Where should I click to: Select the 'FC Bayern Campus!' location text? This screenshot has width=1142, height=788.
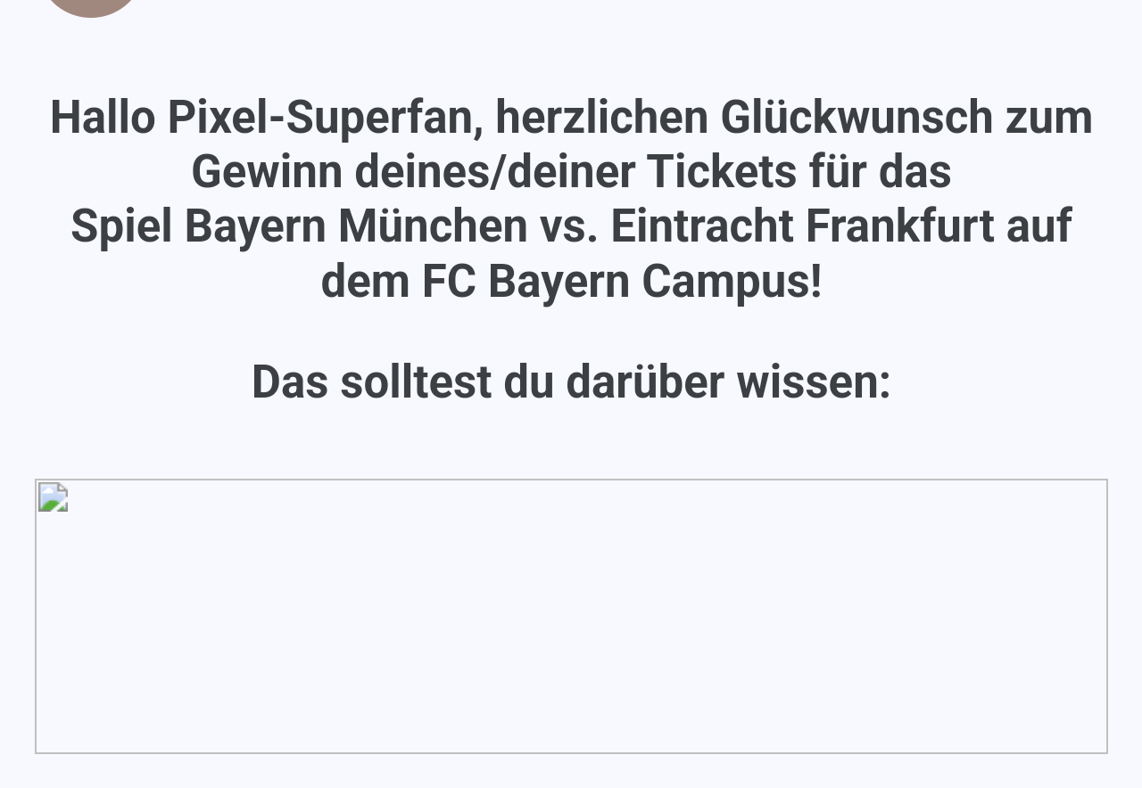pyautogui.click(x=622, y=281)
